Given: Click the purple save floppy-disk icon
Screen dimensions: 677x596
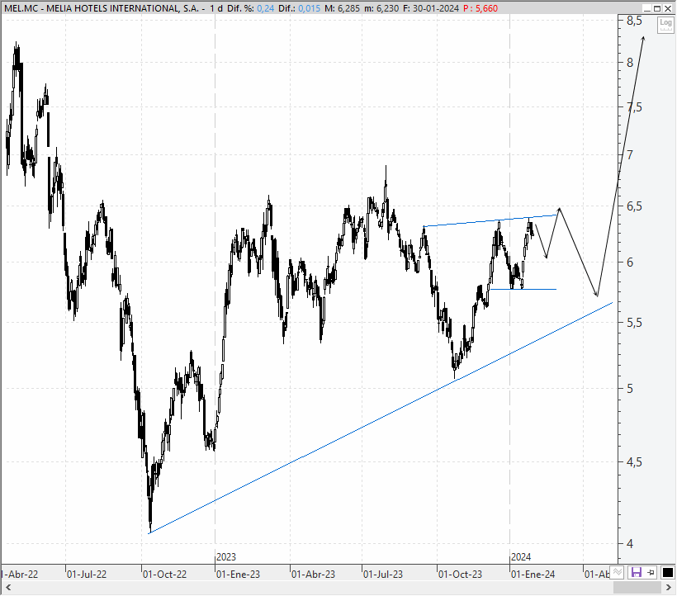Looking at the screenshot, I should [x=636, y=573].
